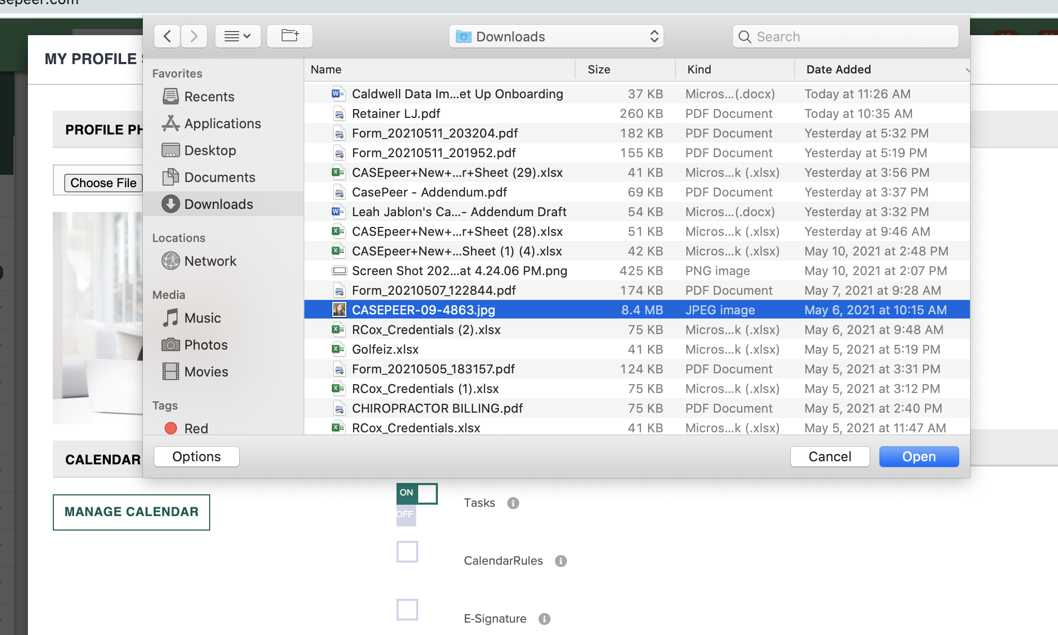The height and width of the screenshot is (635, 1058).
Task: Select Form_20210511_201952.pdf file
Action: (x=637, y=153)
